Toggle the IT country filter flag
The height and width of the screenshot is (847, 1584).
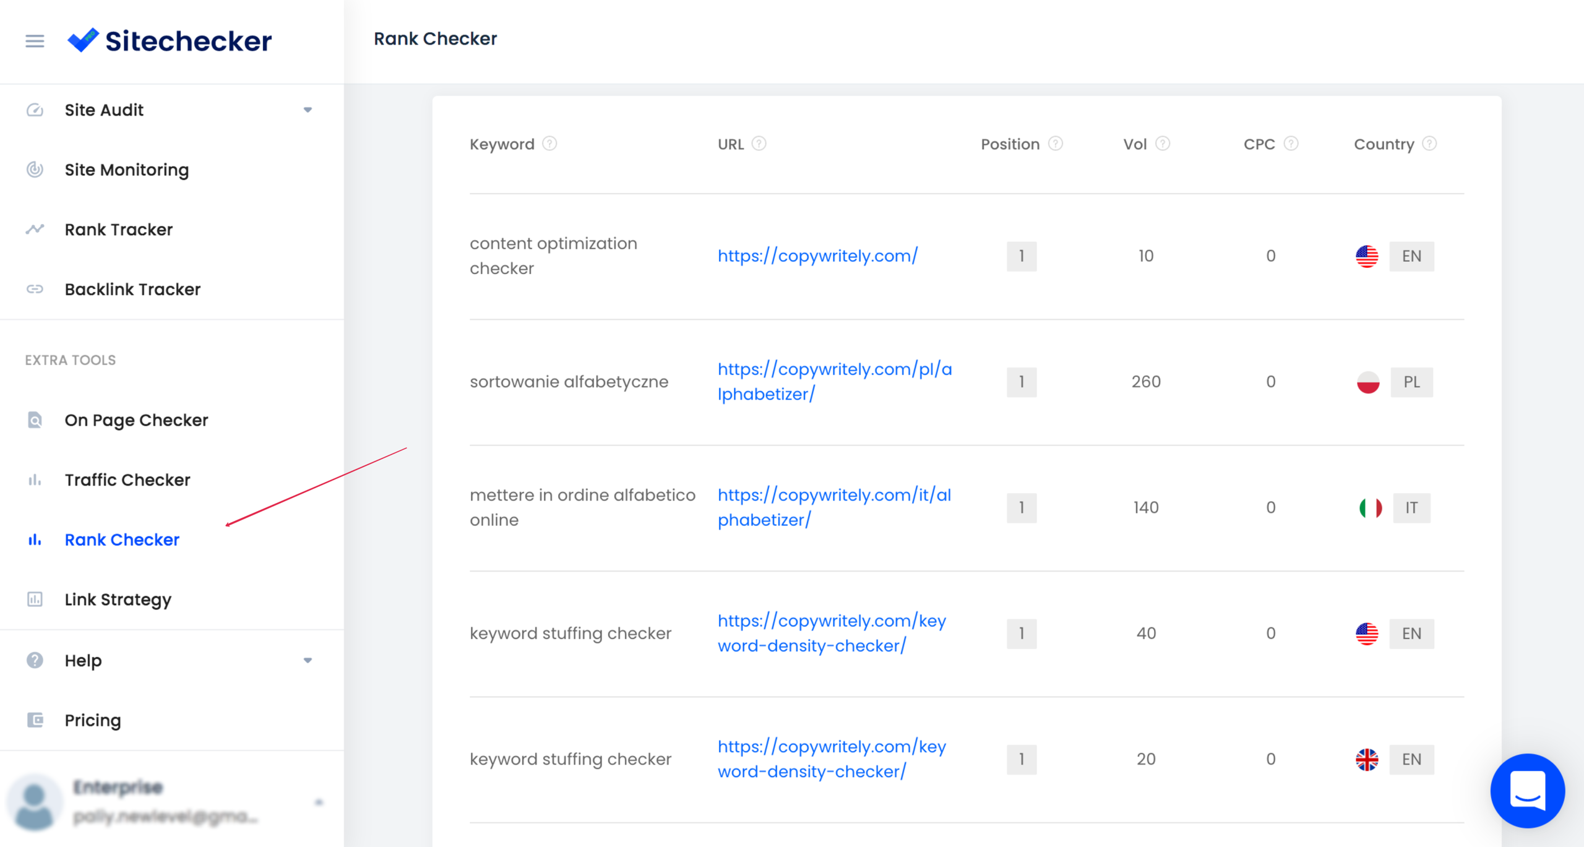tap(1368, 507)
